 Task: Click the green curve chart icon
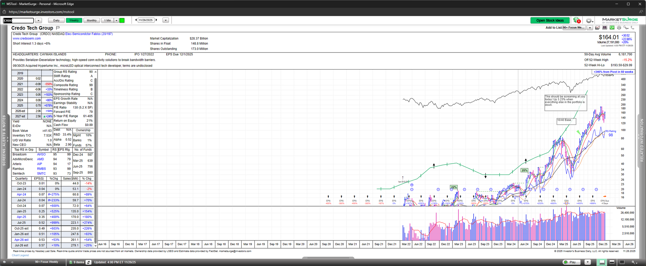point(612,28)
